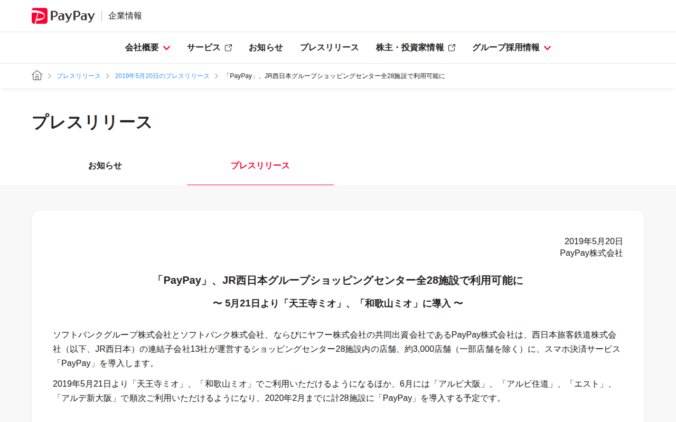Screen dimensions: 676x422
Task: Click the article headline about JR西日本グループ
Action: (x=338, y=280)
